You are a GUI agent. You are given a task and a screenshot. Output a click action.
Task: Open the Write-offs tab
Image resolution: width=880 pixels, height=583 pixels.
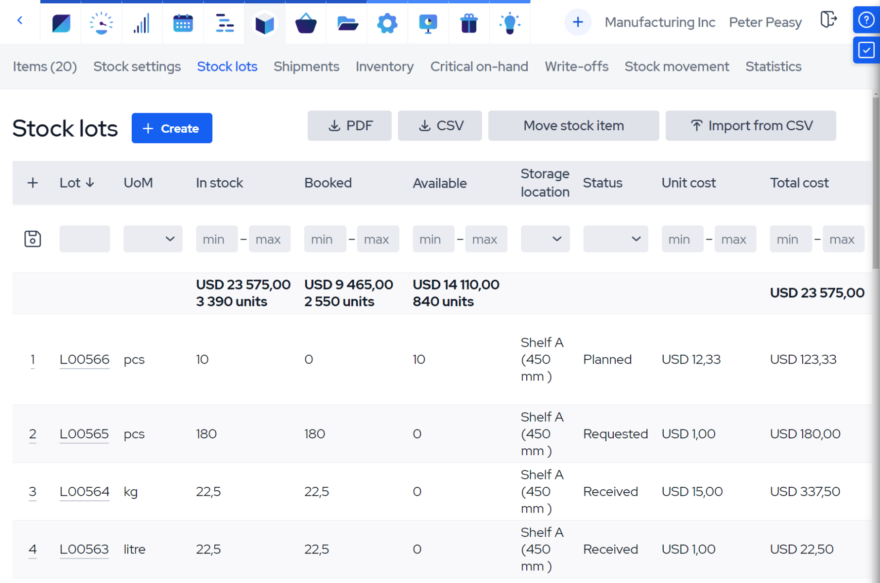576,67
